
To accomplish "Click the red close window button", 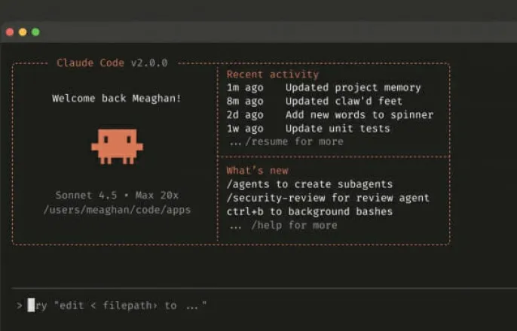I will 10,32.
